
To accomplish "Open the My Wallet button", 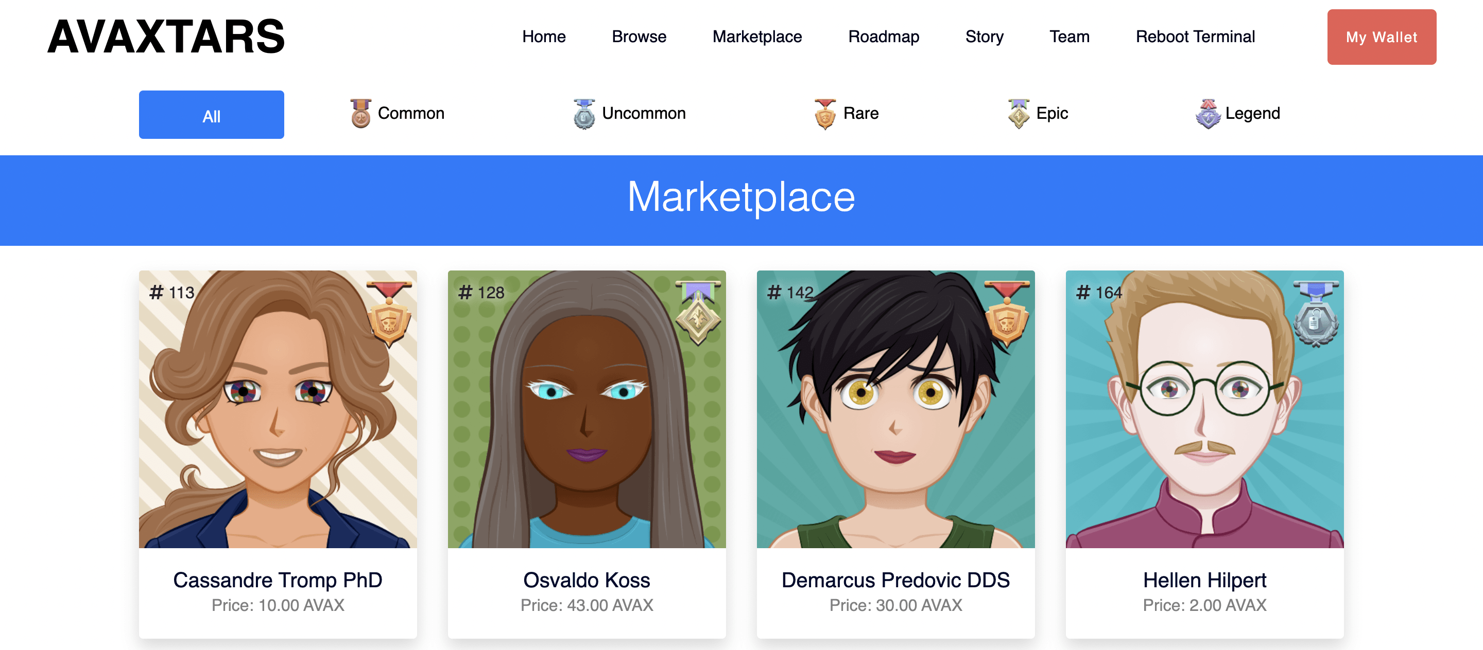I will pos(1381,37).
